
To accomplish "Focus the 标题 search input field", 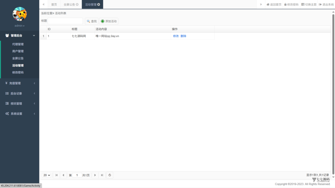I will 65,21.
